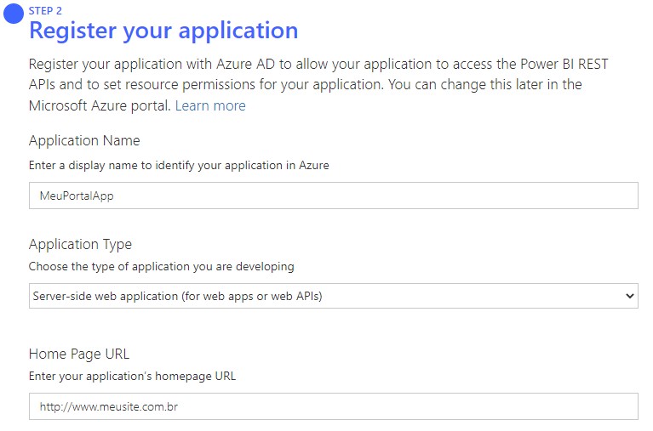Click the Application Name text field
The image size is (653, 431).
333,196
